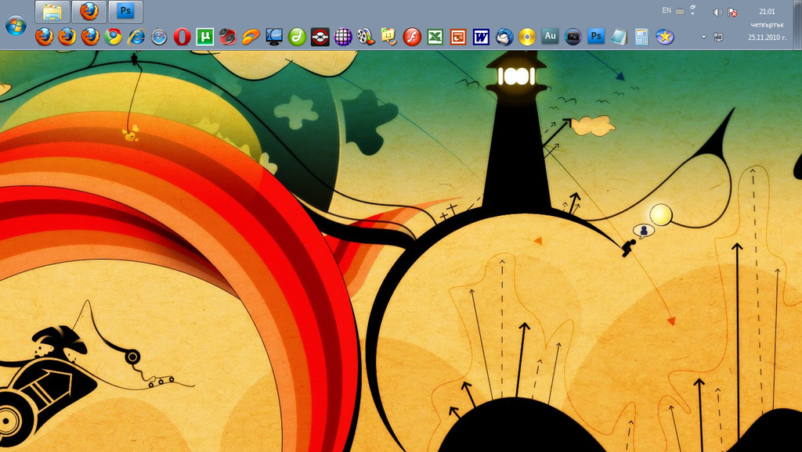Image resolution: width=802 pixels, height=452 pixels.
Task: Open Microsoft Excel from quick launch
Action: [x=435, y=37]
